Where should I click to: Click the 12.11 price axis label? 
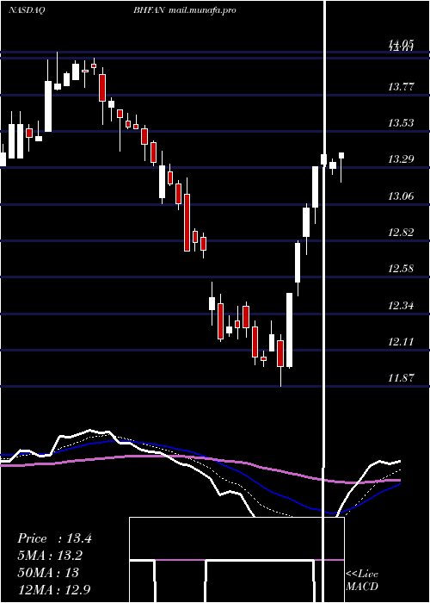click(401, 342)
